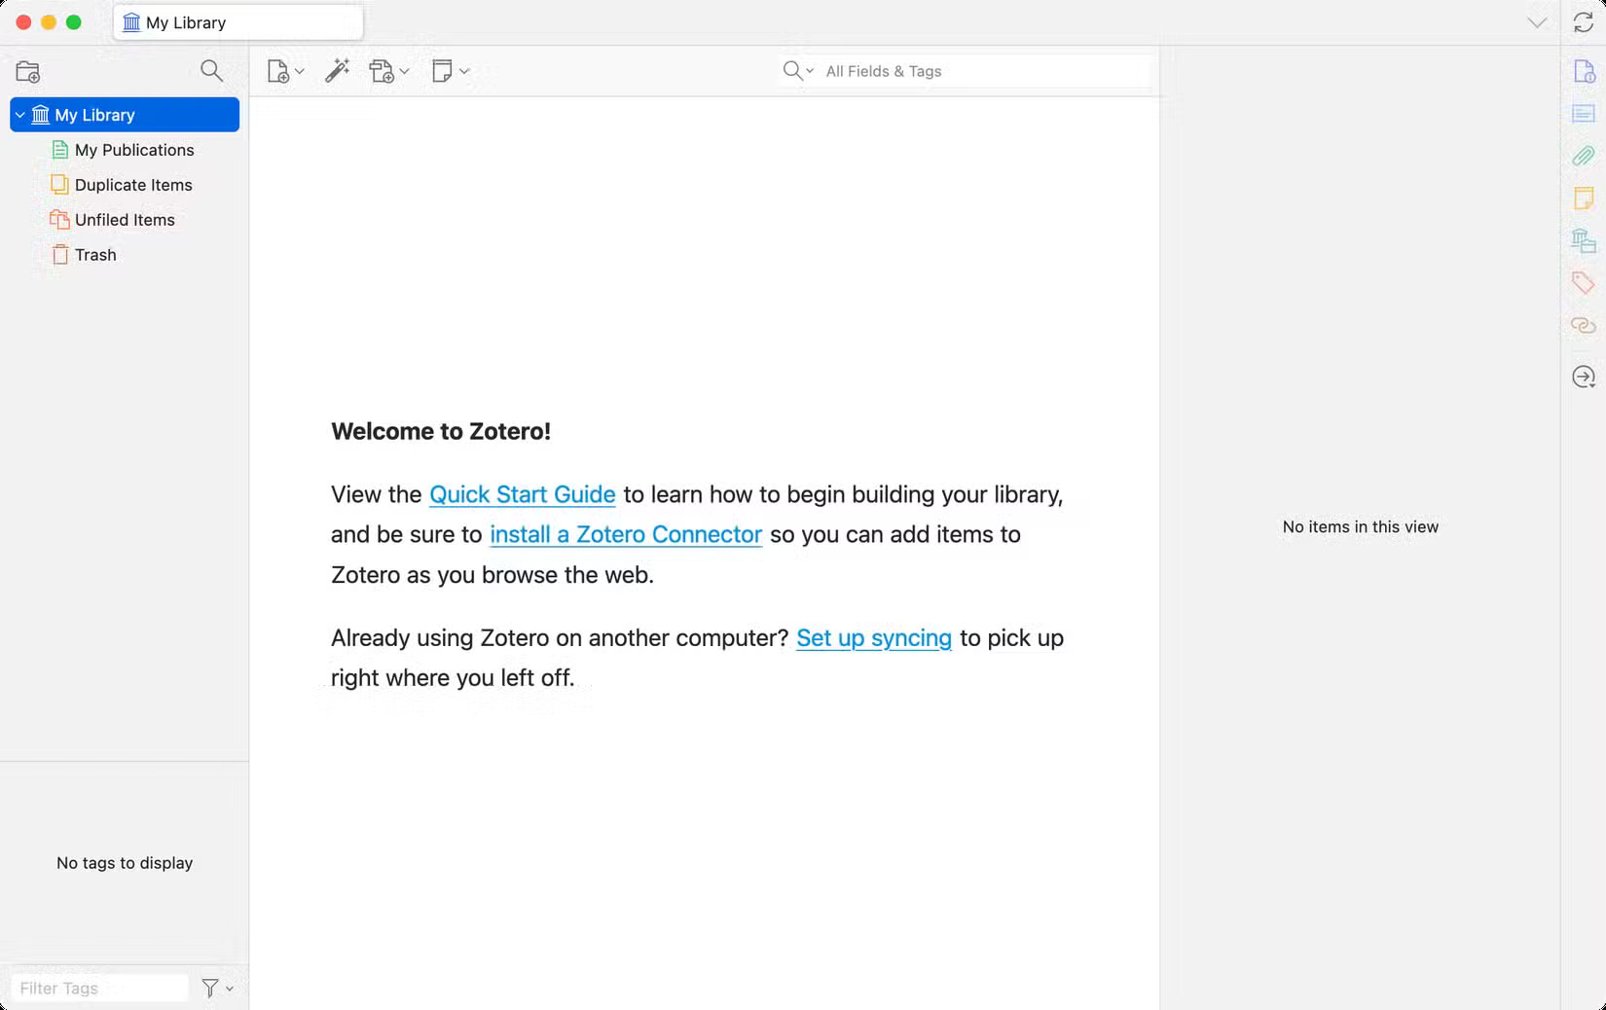Click the My Publications document icon
Viewport: 1606px width, 1010px height.
59,150
